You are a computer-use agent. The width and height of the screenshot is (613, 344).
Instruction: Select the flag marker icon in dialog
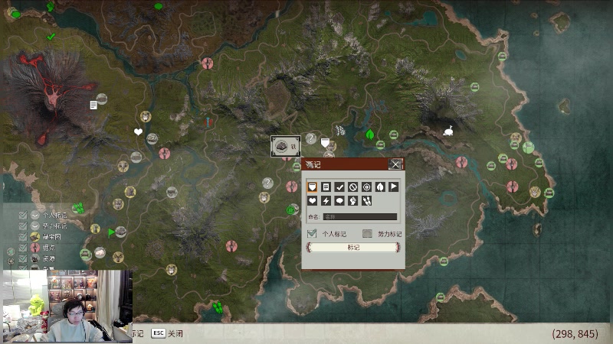394,187
